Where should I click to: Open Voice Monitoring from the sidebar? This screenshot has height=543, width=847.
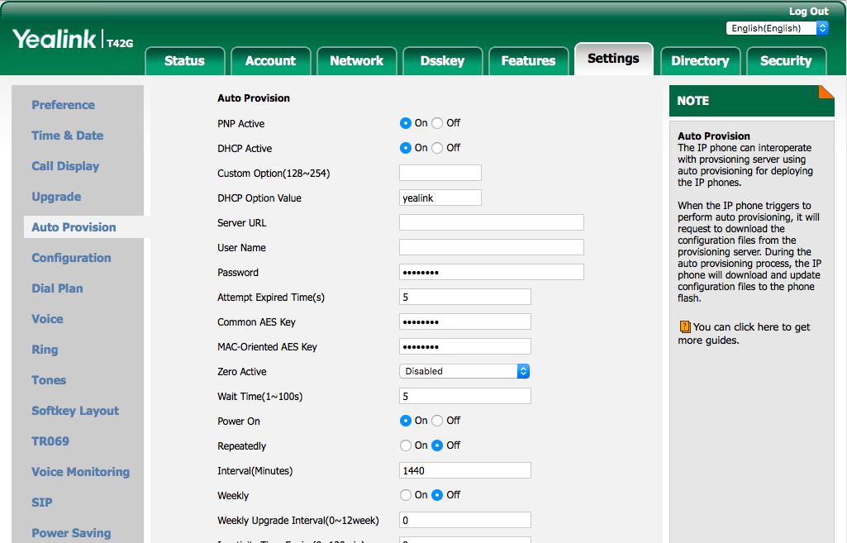(80, 472)
